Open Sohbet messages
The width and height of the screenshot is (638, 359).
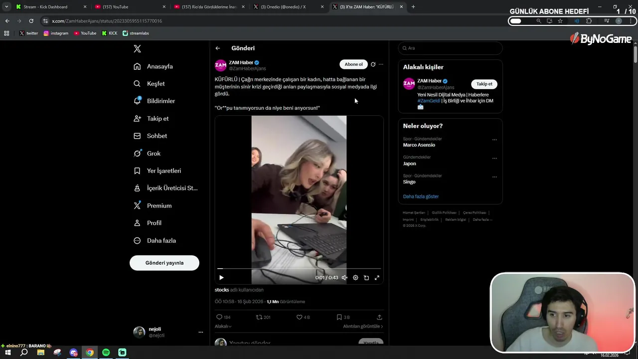[x=150, y=136]
